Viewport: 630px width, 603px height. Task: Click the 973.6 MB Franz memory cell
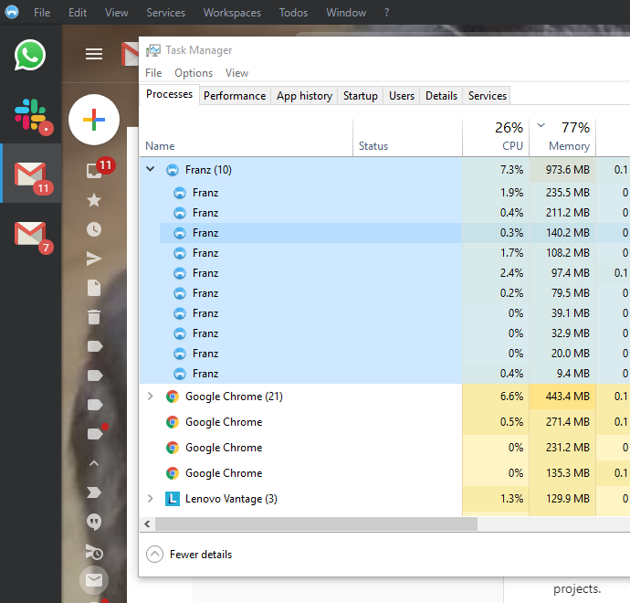point(562,170)
